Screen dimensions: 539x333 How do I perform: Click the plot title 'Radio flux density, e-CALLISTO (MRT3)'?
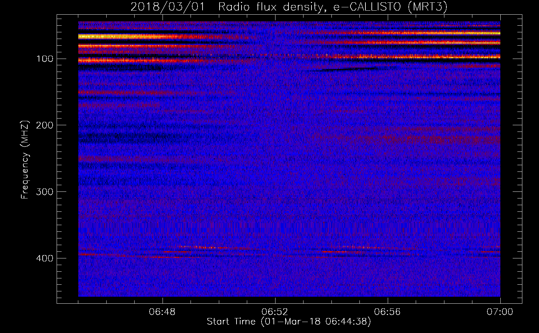tap(333, 7)
